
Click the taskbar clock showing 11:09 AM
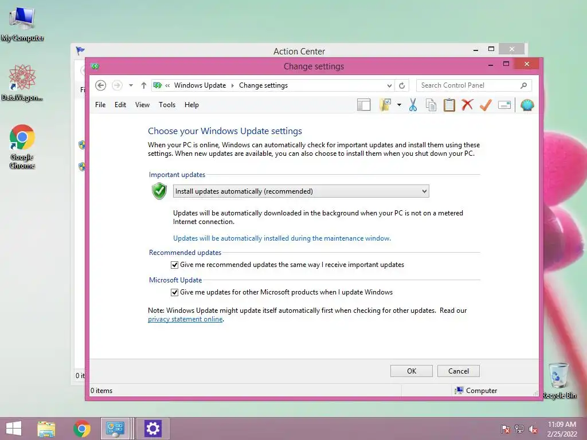[x=562, y=429]
